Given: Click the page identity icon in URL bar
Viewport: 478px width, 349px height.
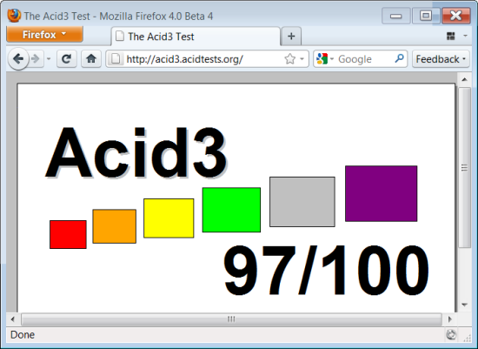Looking at the screenshot, I should (116, 58).
